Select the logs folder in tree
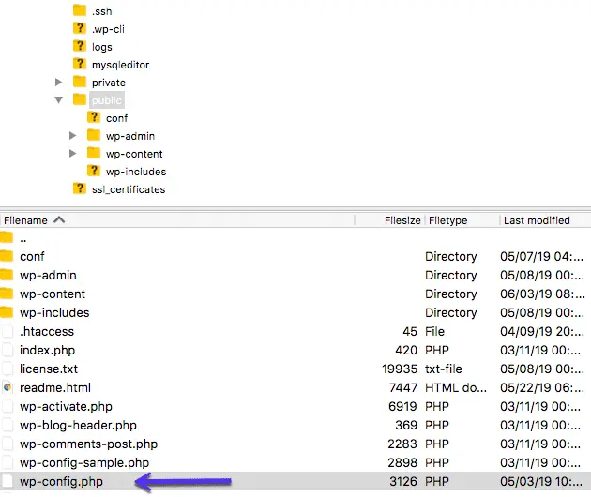Image resolution: width=591 pixels, height=497 pixels. [101, 47]
